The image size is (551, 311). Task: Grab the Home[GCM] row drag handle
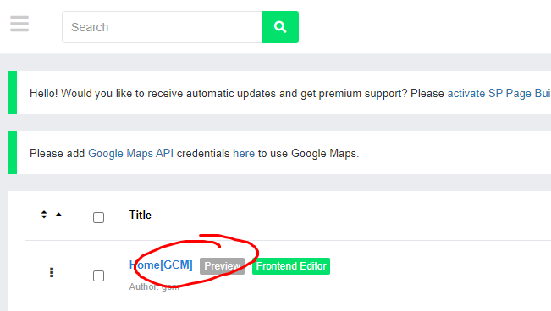pyautogui.click(x=52, y=273)
